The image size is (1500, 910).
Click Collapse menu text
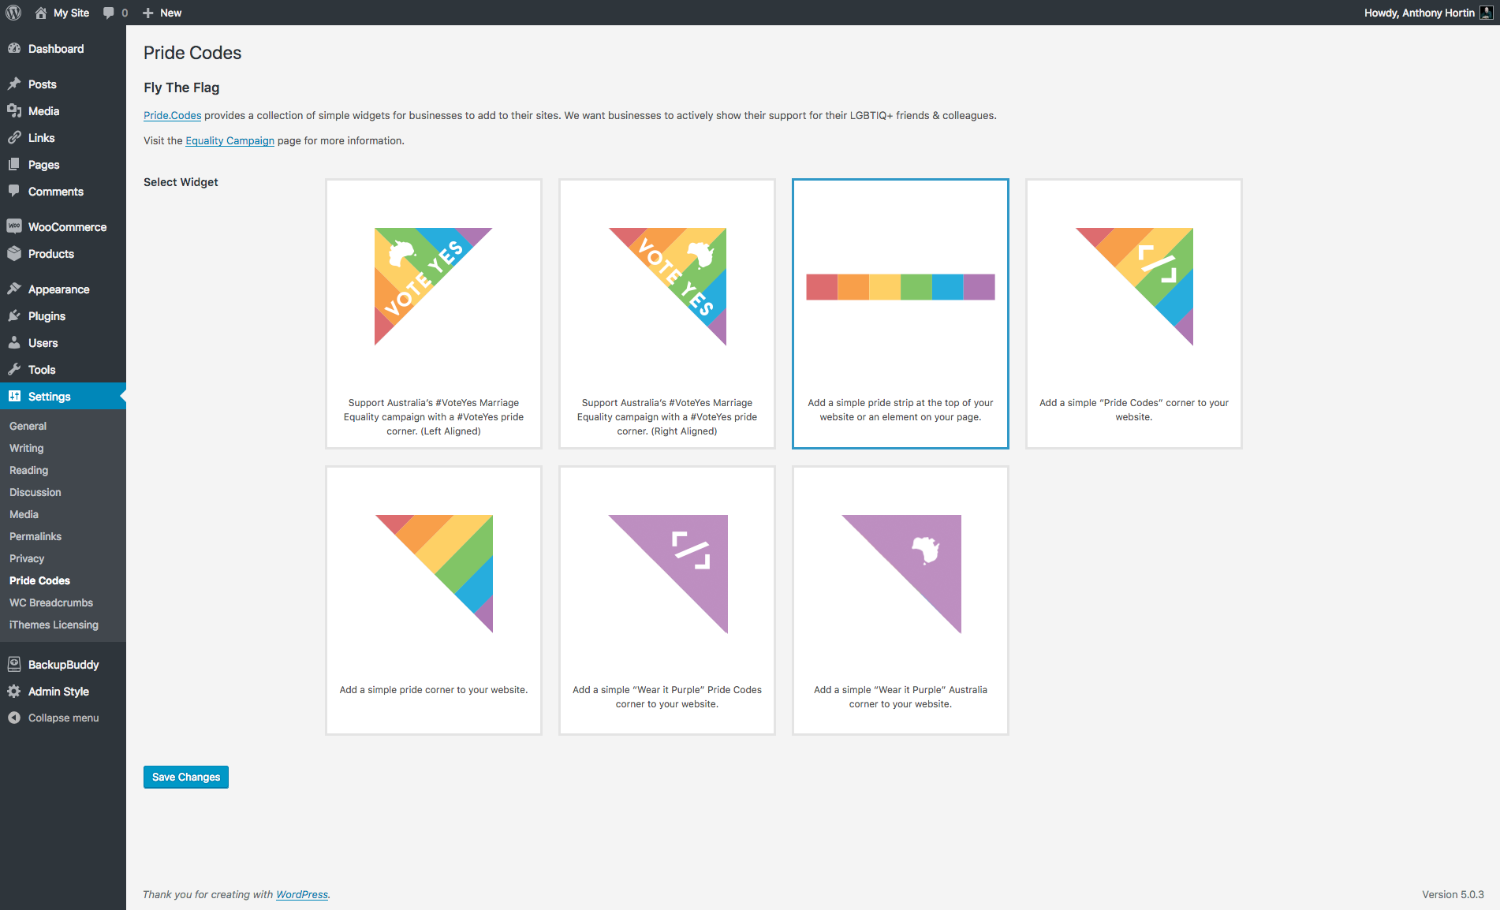pos(64,718)
